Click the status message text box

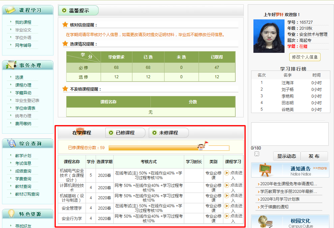point(290,134)
